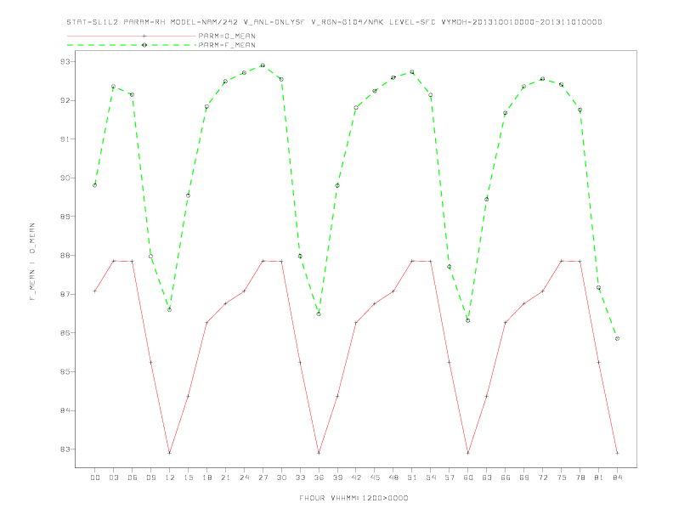The image size is (673, 520).
Task: Click the red O_MEAN legend line marker
Action: [144, 36]
